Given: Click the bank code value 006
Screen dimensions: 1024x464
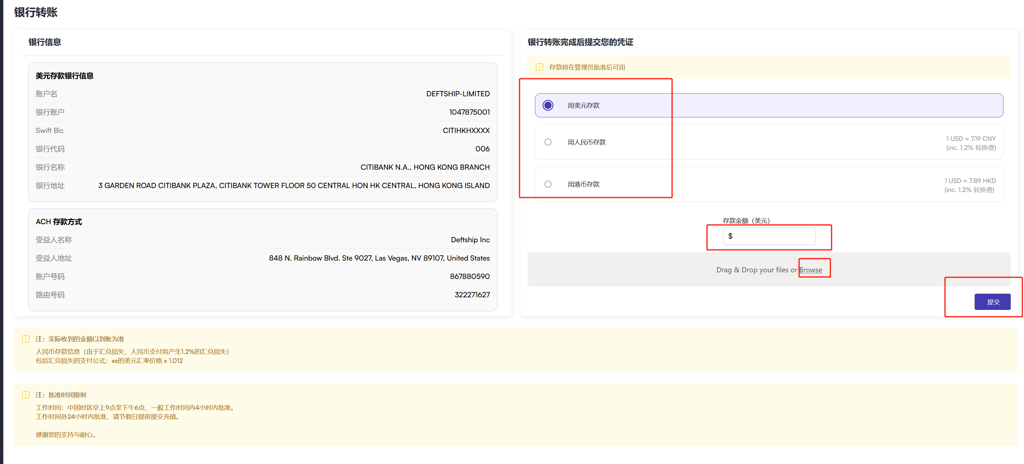Looking at the screenshot, I should [482, 149].
